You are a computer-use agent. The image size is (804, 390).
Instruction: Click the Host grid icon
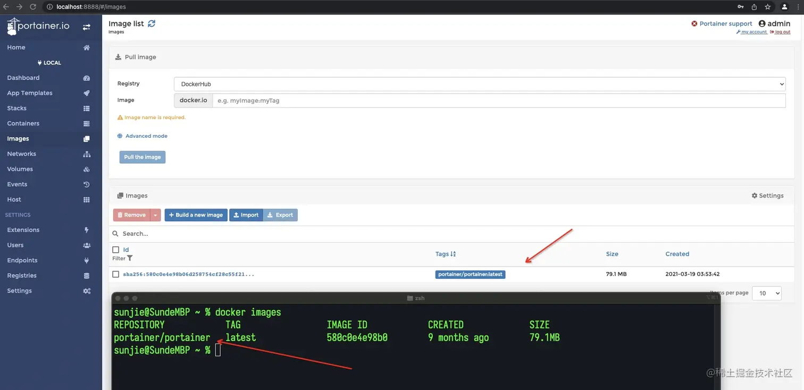(87, 200)
